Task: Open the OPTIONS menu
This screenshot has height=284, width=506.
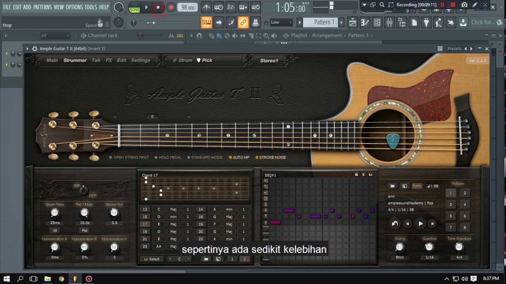Action: [74, 7]
